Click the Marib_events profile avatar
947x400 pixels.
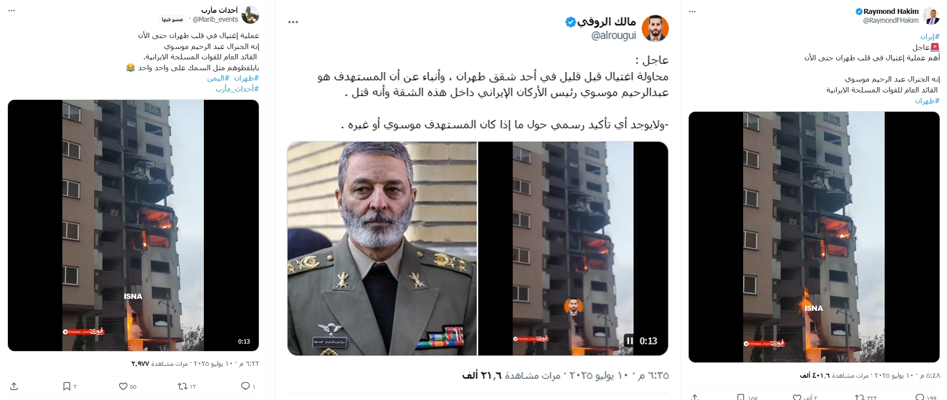(250, 15)
